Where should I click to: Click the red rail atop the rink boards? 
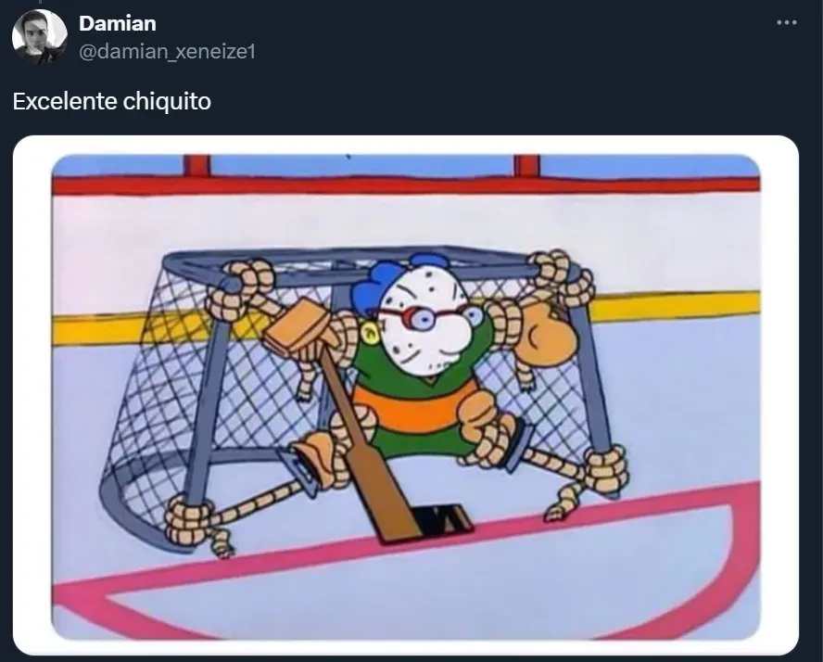coord(406,185)
